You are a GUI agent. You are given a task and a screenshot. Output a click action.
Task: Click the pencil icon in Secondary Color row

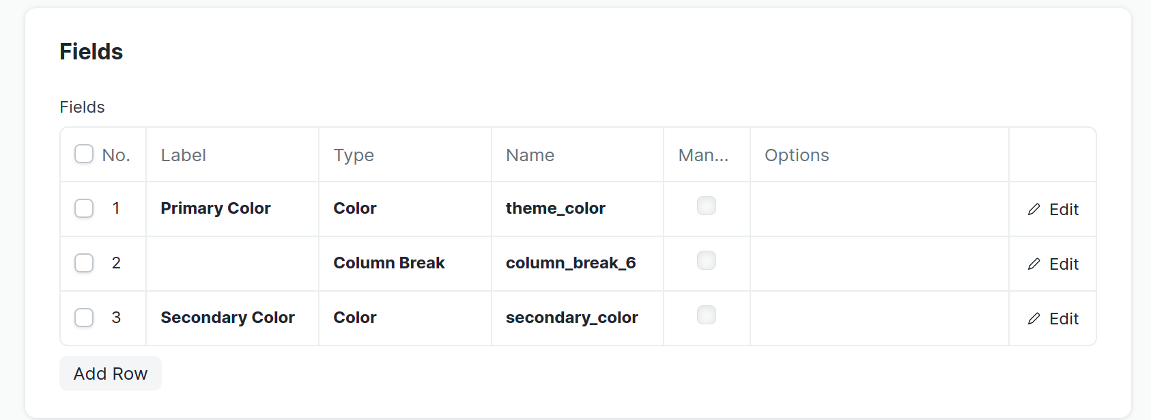click(1034, 319)
